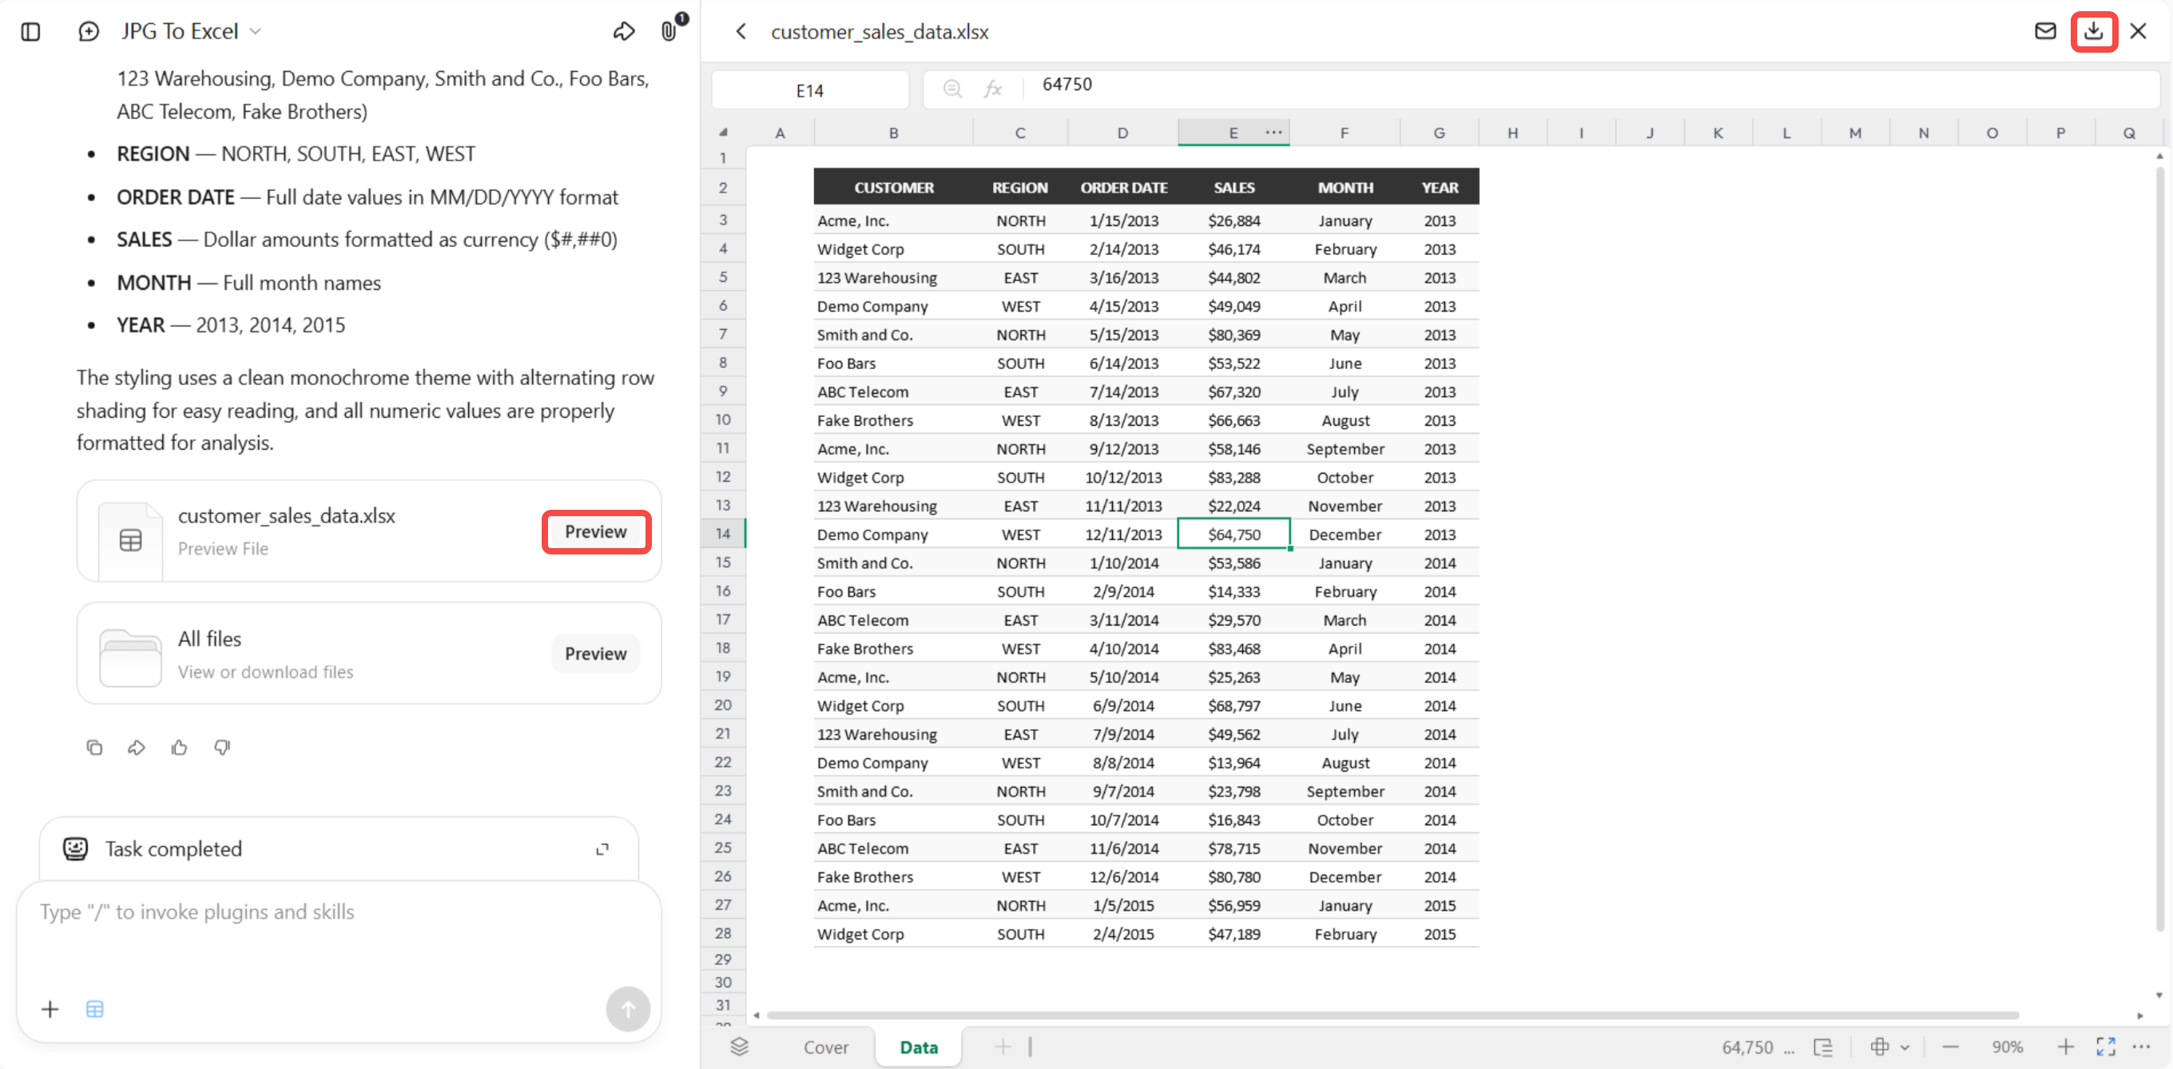2173x1069 pixels.
Task: Toggle the left sidebar panel icon
Action: (x=30, y=32)
